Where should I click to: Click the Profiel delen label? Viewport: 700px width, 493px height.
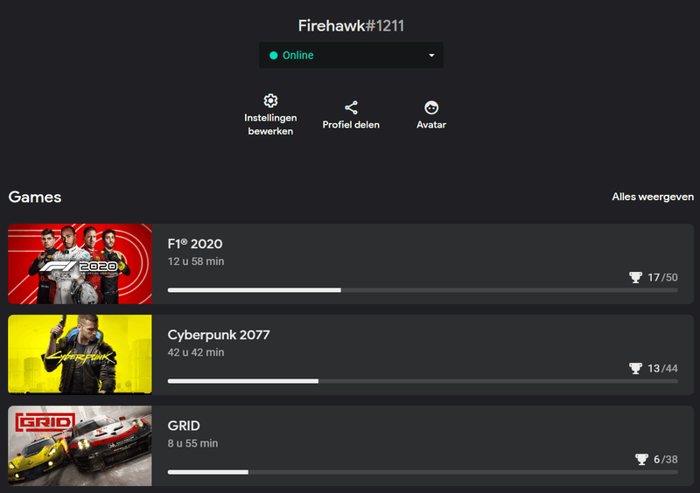tap(351, 125)
